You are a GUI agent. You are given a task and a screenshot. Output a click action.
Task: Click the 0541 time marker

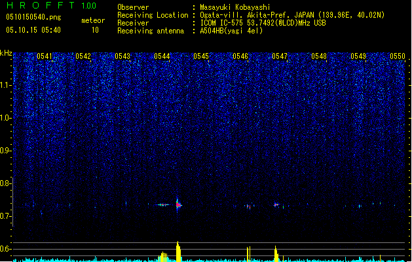[x=45, y=56]
